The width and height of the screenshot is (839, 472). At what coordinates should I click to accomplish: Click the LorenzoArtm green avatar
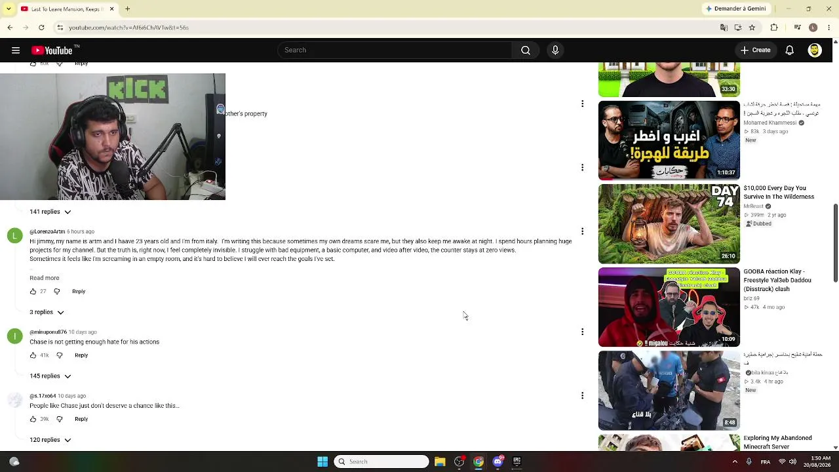[14, 235]
